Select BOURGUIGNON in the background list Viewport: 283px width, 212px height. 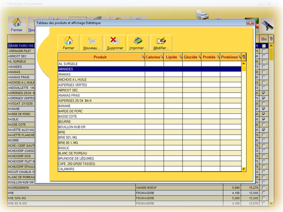point(72,187)
